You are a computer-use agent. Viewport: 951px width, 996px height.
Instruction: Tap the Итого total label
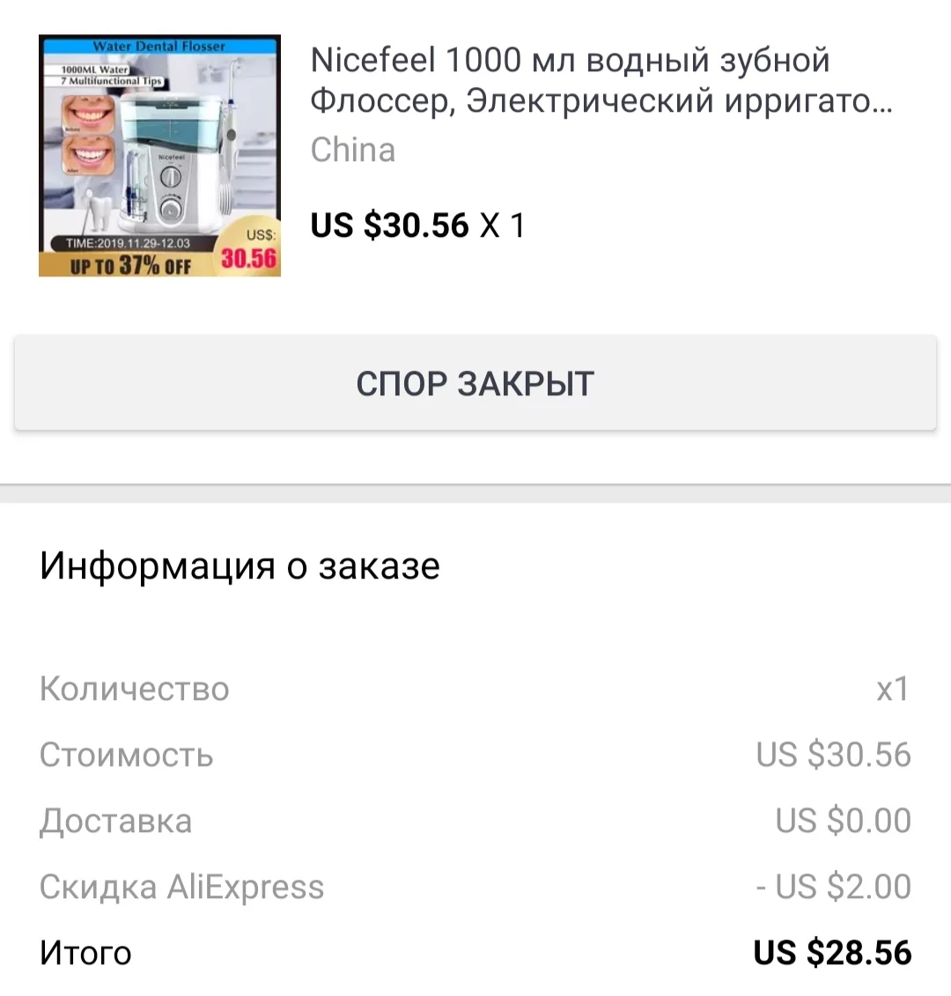tap(85, 953)
